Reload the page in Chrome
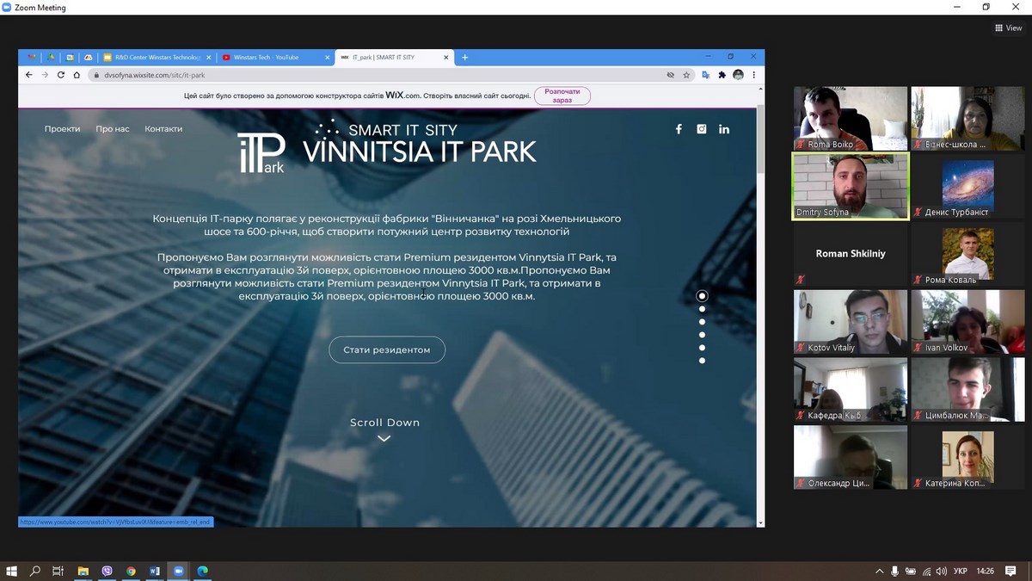 [x=60, y=75]
